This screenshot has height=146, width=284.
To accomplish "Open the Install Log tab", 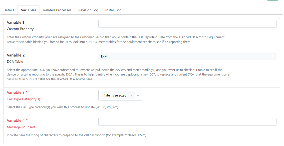I will 113,10.
